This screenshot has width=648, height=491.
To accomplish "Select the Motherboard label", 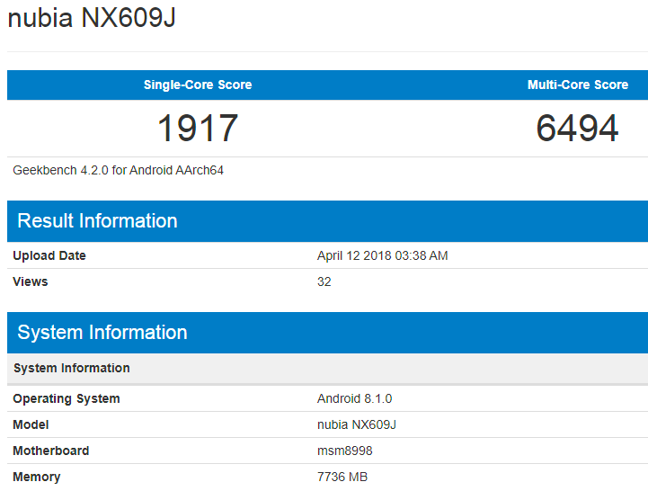I will (x=51, y=451).
